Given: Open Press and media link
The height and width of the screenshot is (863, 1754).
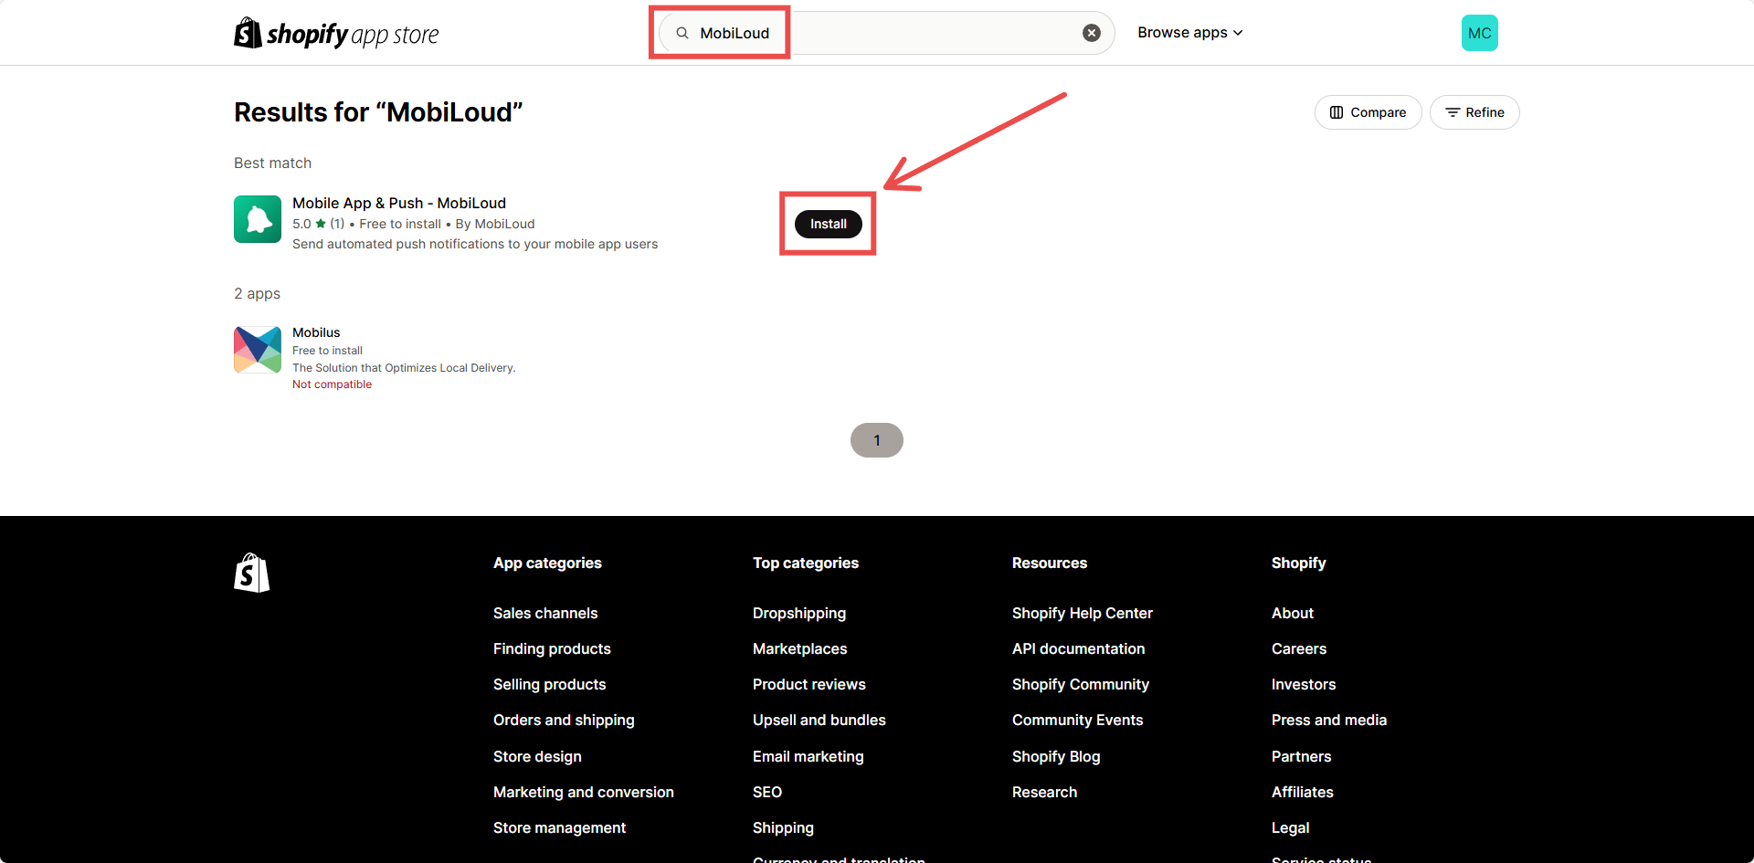Looking at the screenshot, I should [1329, 720].
